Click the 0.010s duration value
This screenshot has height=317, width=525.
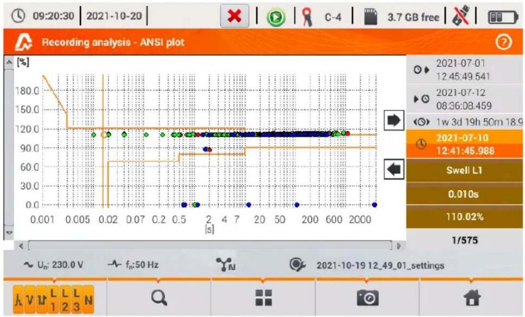click(x=465, y=194)
